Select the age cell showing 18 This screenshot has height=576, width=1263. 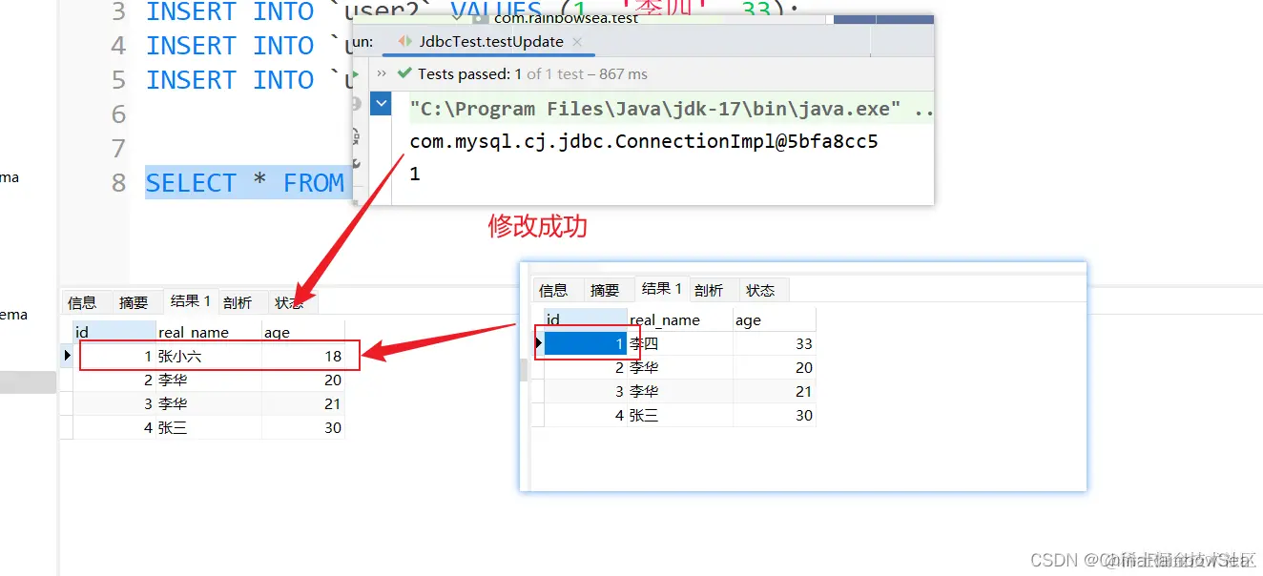coord(303,356)
